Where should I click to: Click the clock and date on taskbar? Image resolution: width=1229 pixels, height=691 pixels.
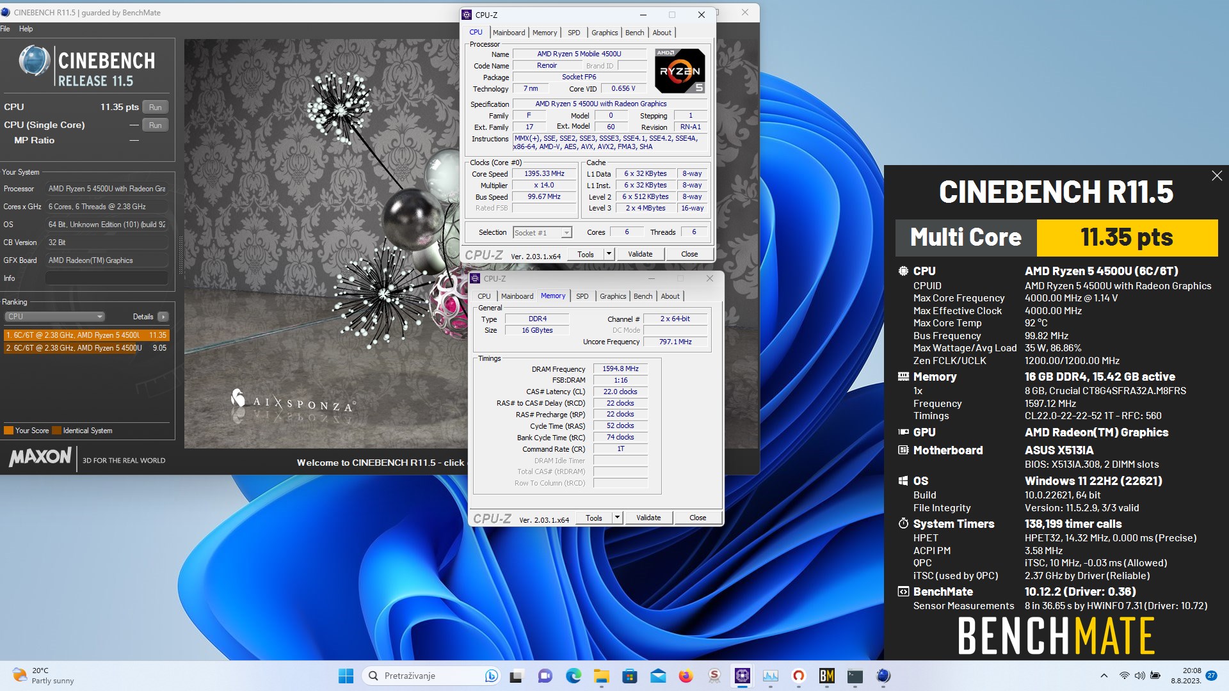tap(1185, 676)
